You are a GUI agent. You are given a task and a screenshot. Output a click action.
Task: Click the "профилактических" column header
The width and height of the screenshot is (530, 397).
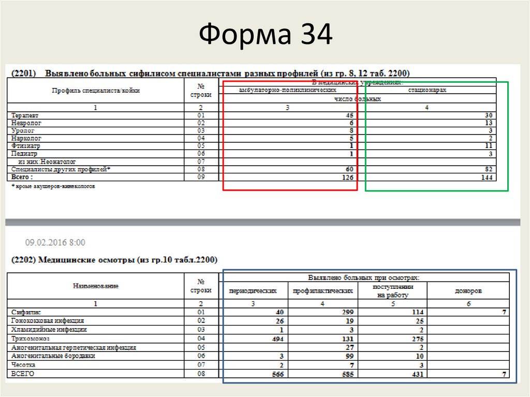click(323, 291)
